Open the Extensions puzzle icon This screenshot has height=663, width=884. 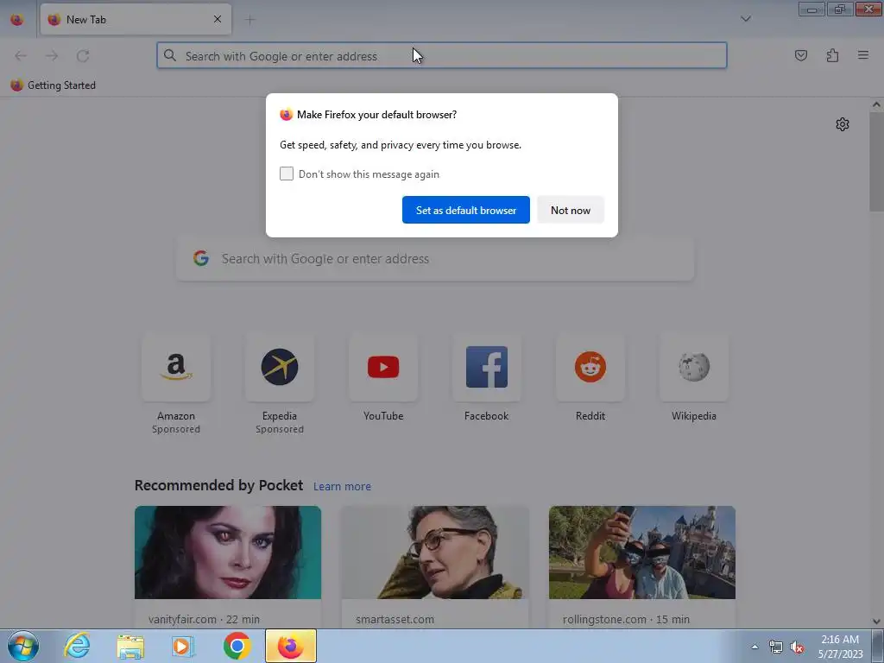coord(832,55)
